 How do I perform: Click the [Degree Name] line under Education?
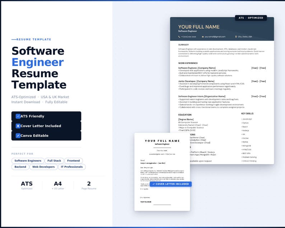click(186, 120)
